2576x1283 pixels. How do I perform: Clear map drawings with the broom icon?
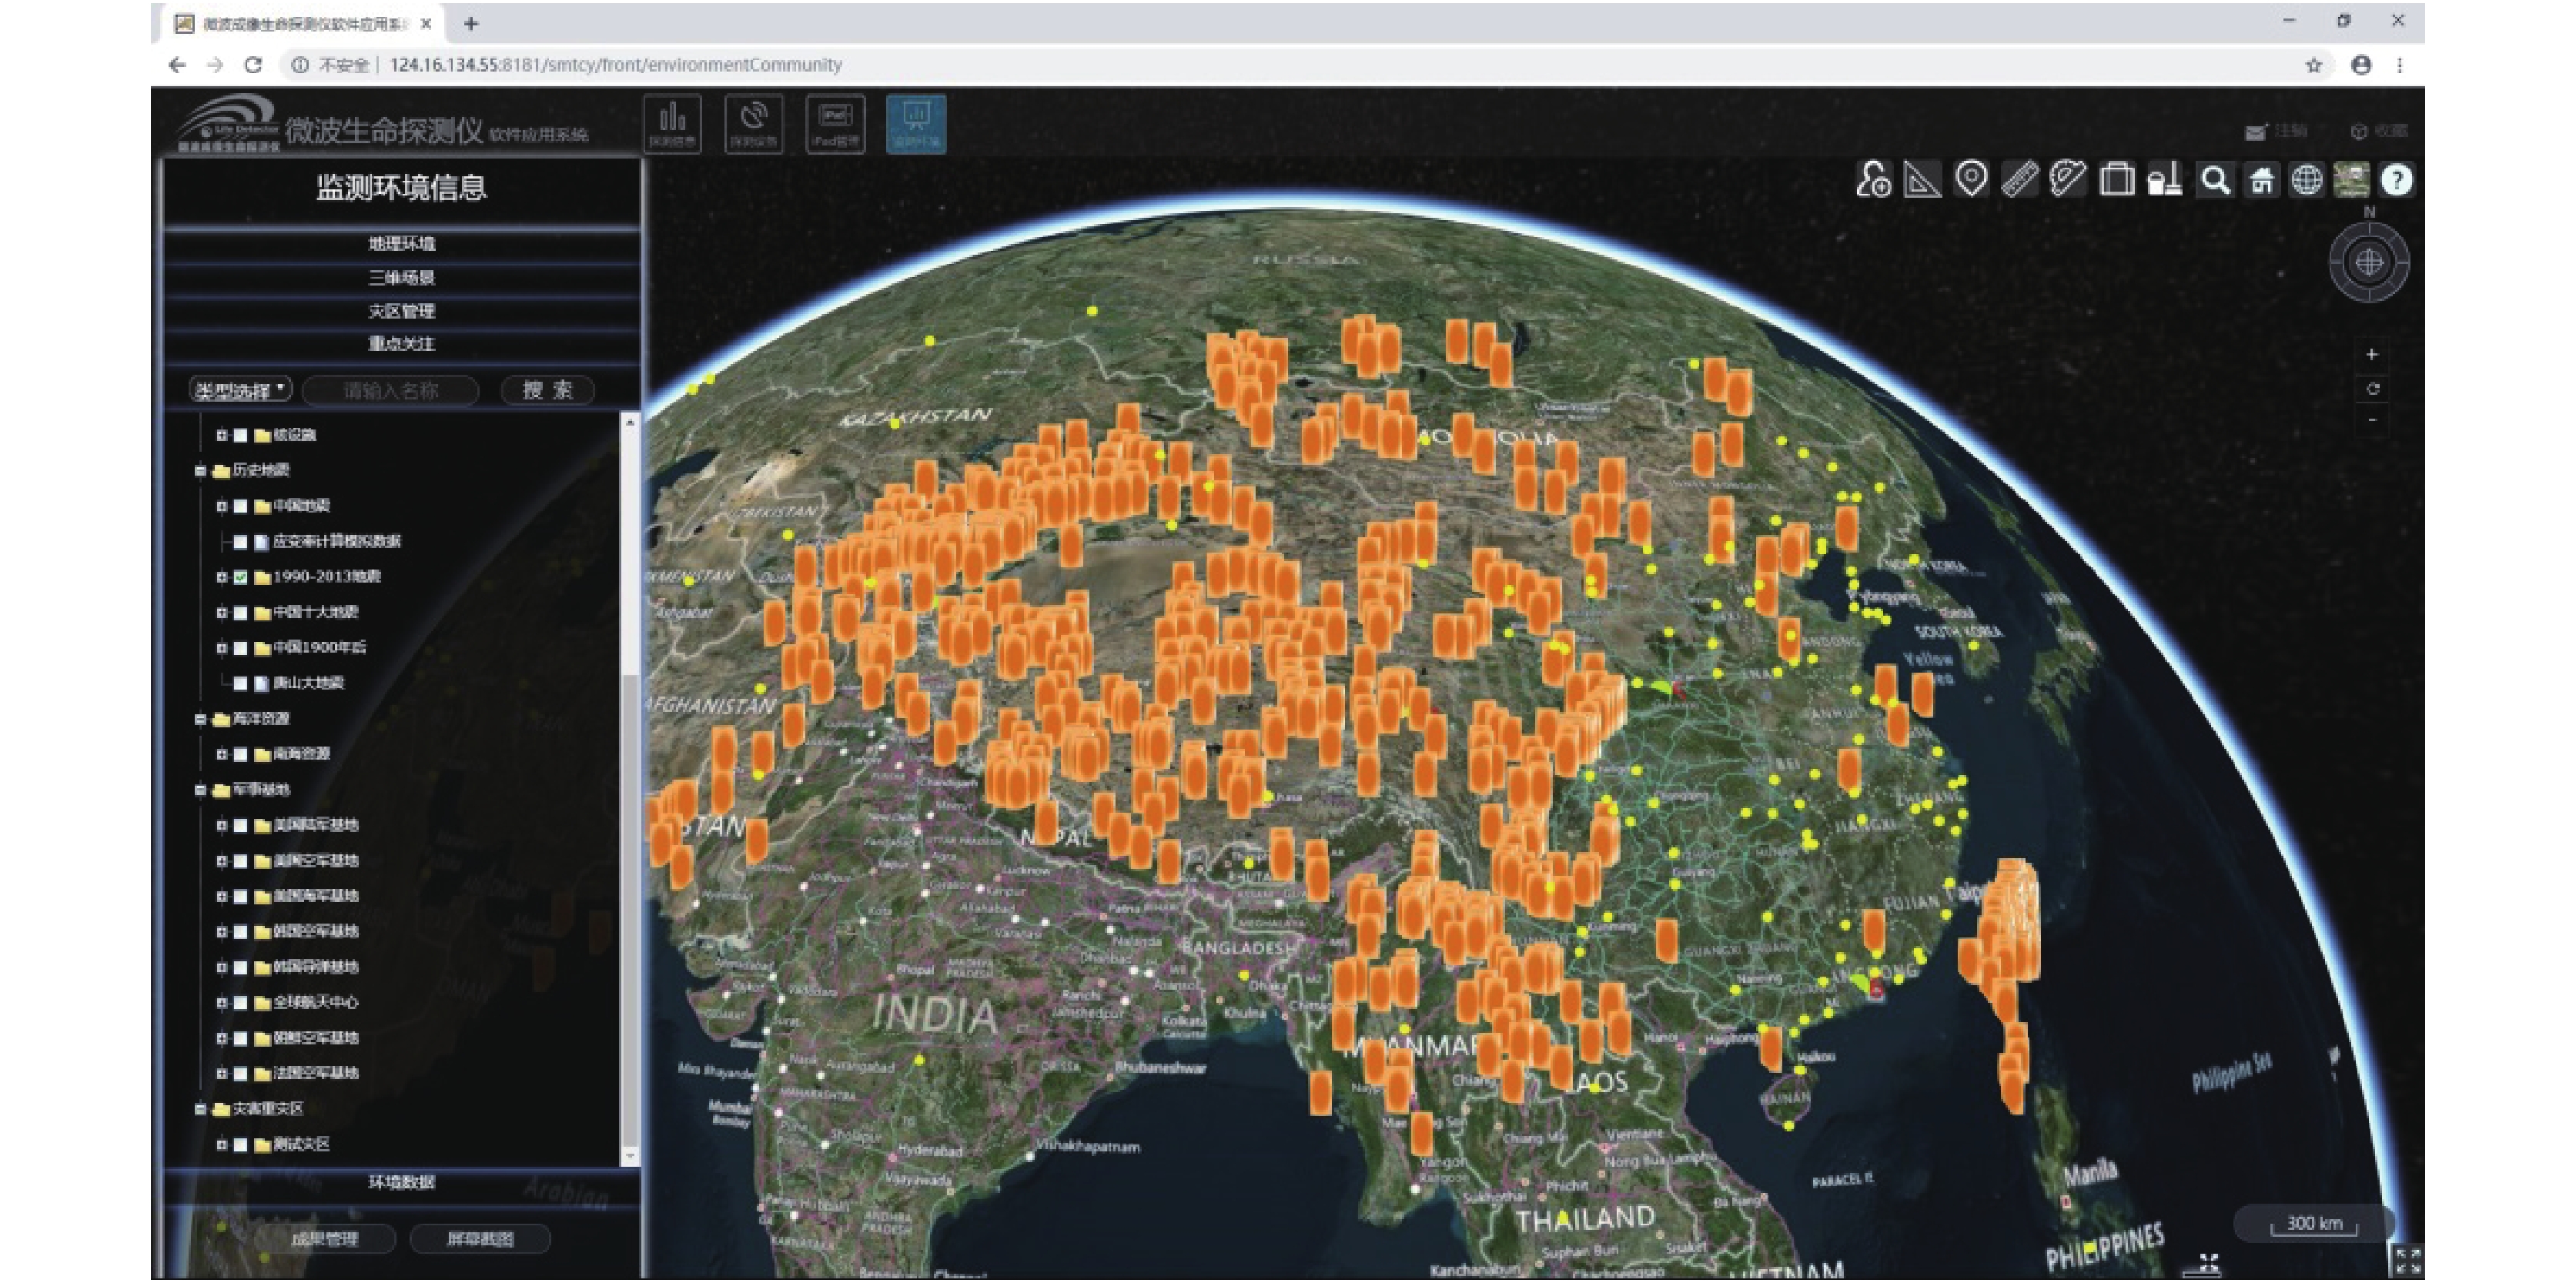[x=2165, y=180]
